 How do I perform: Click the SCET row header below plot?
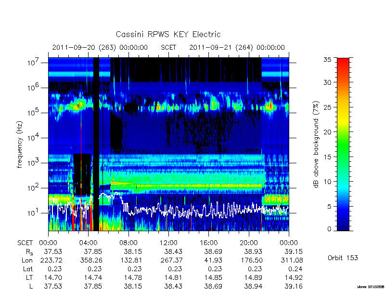point(25,243)
